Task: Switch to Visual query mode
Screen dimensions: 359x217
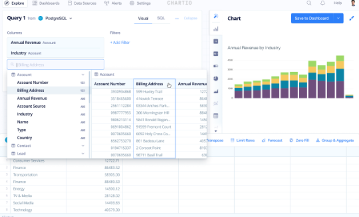Action: [x=143, y=18]
